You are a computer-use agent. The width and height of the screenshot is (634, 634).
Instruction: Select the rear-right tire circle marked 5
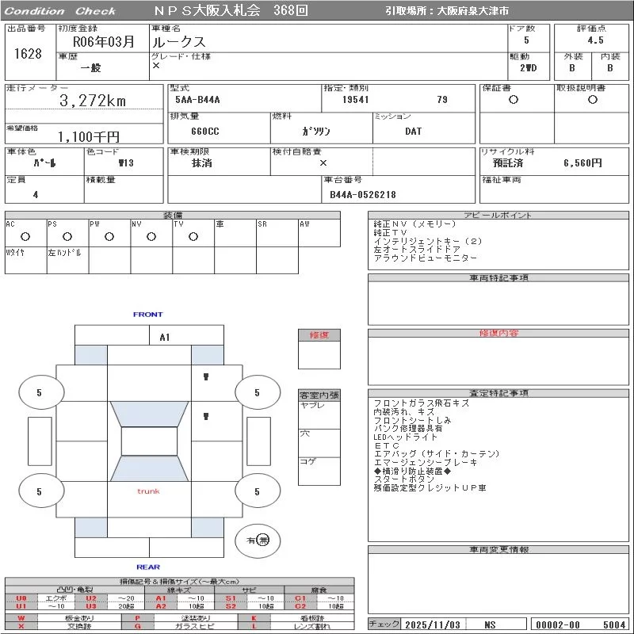257,491
